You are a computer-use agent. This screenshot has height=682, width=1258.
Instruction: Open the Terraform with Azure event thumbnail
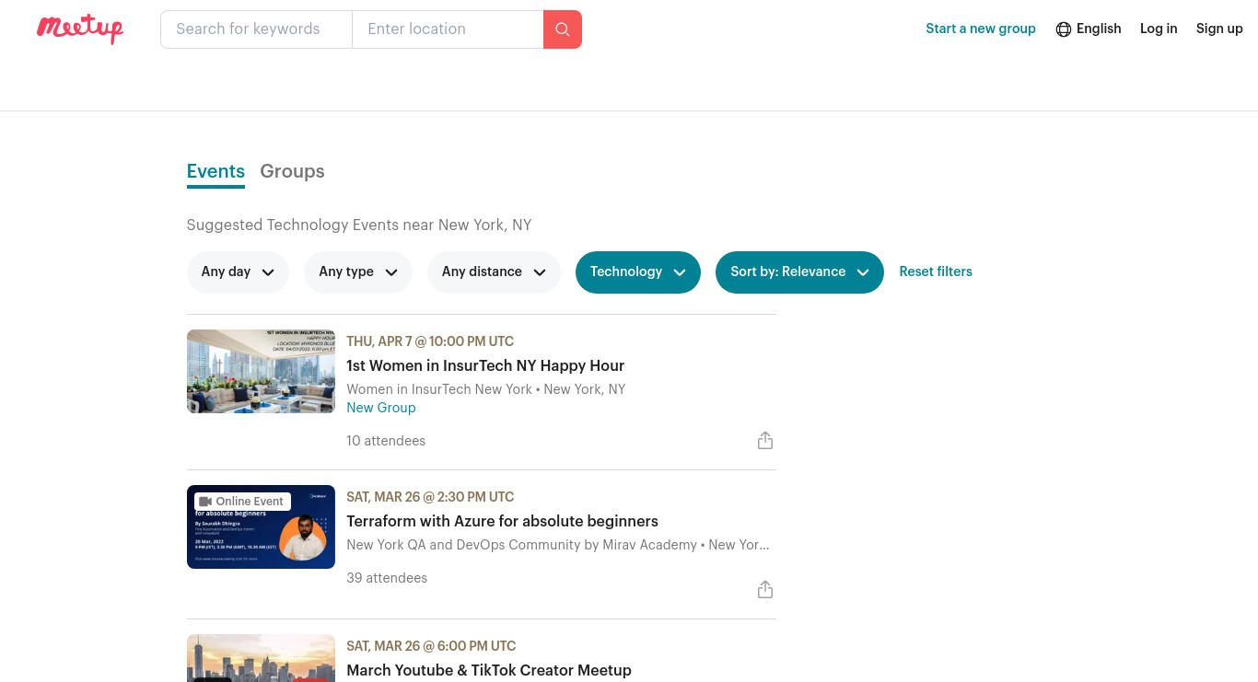[261, 526]
